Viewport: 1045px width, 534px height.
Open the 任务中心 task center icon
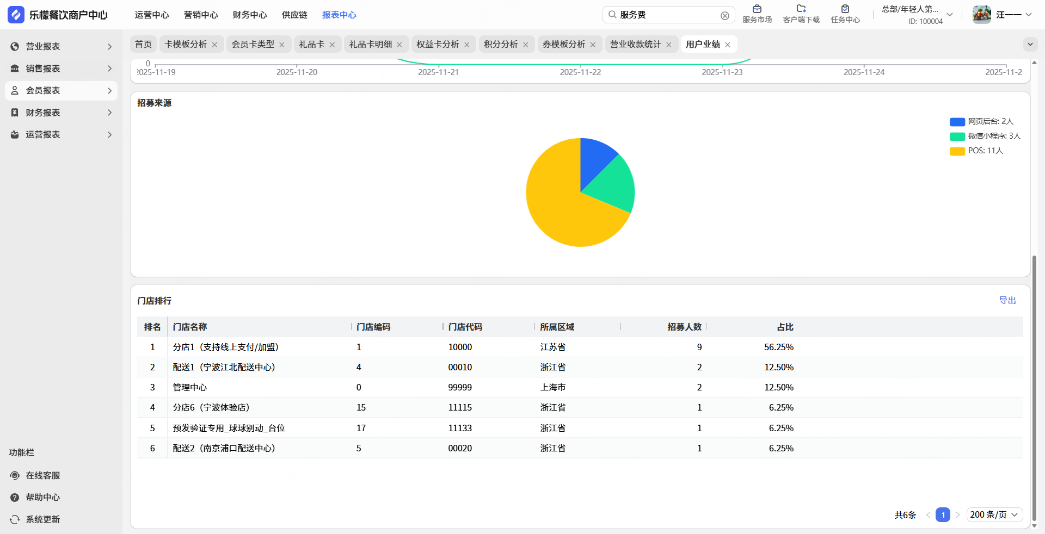coord(845,9)
